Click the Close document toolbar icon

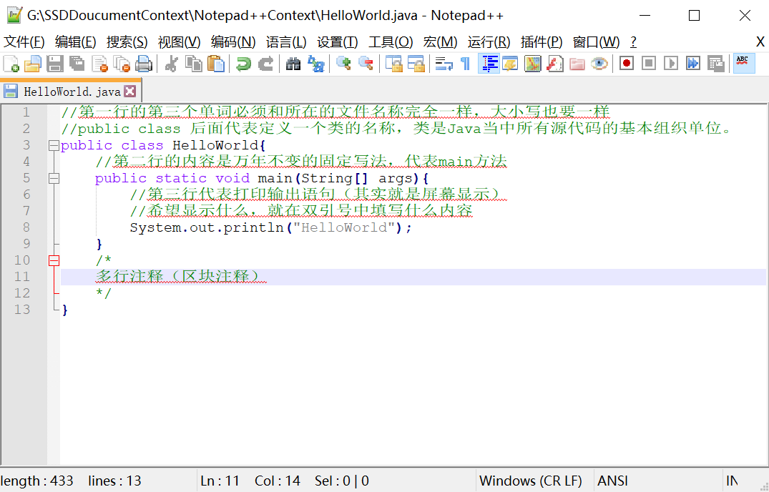pyautogui.click(x=99, y=64)
